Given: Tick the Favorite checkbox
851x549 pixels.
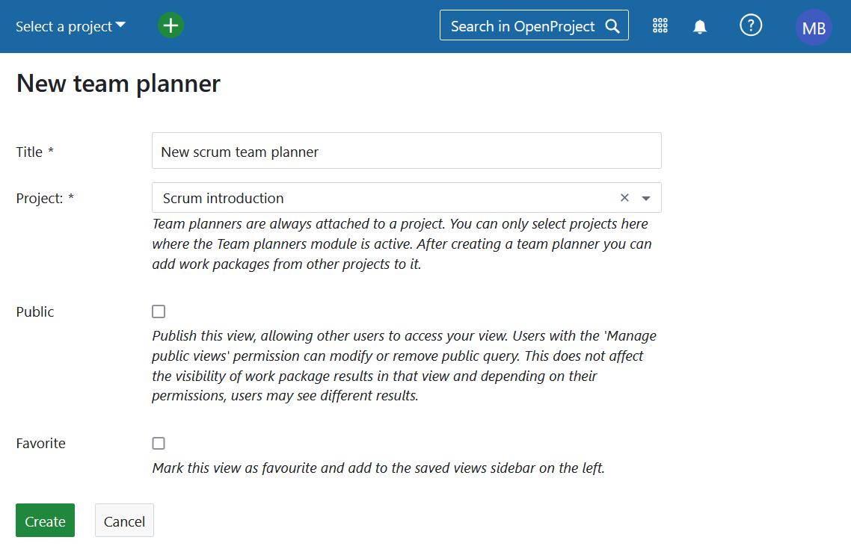Looking at the screenshot, I should point(159,443).
